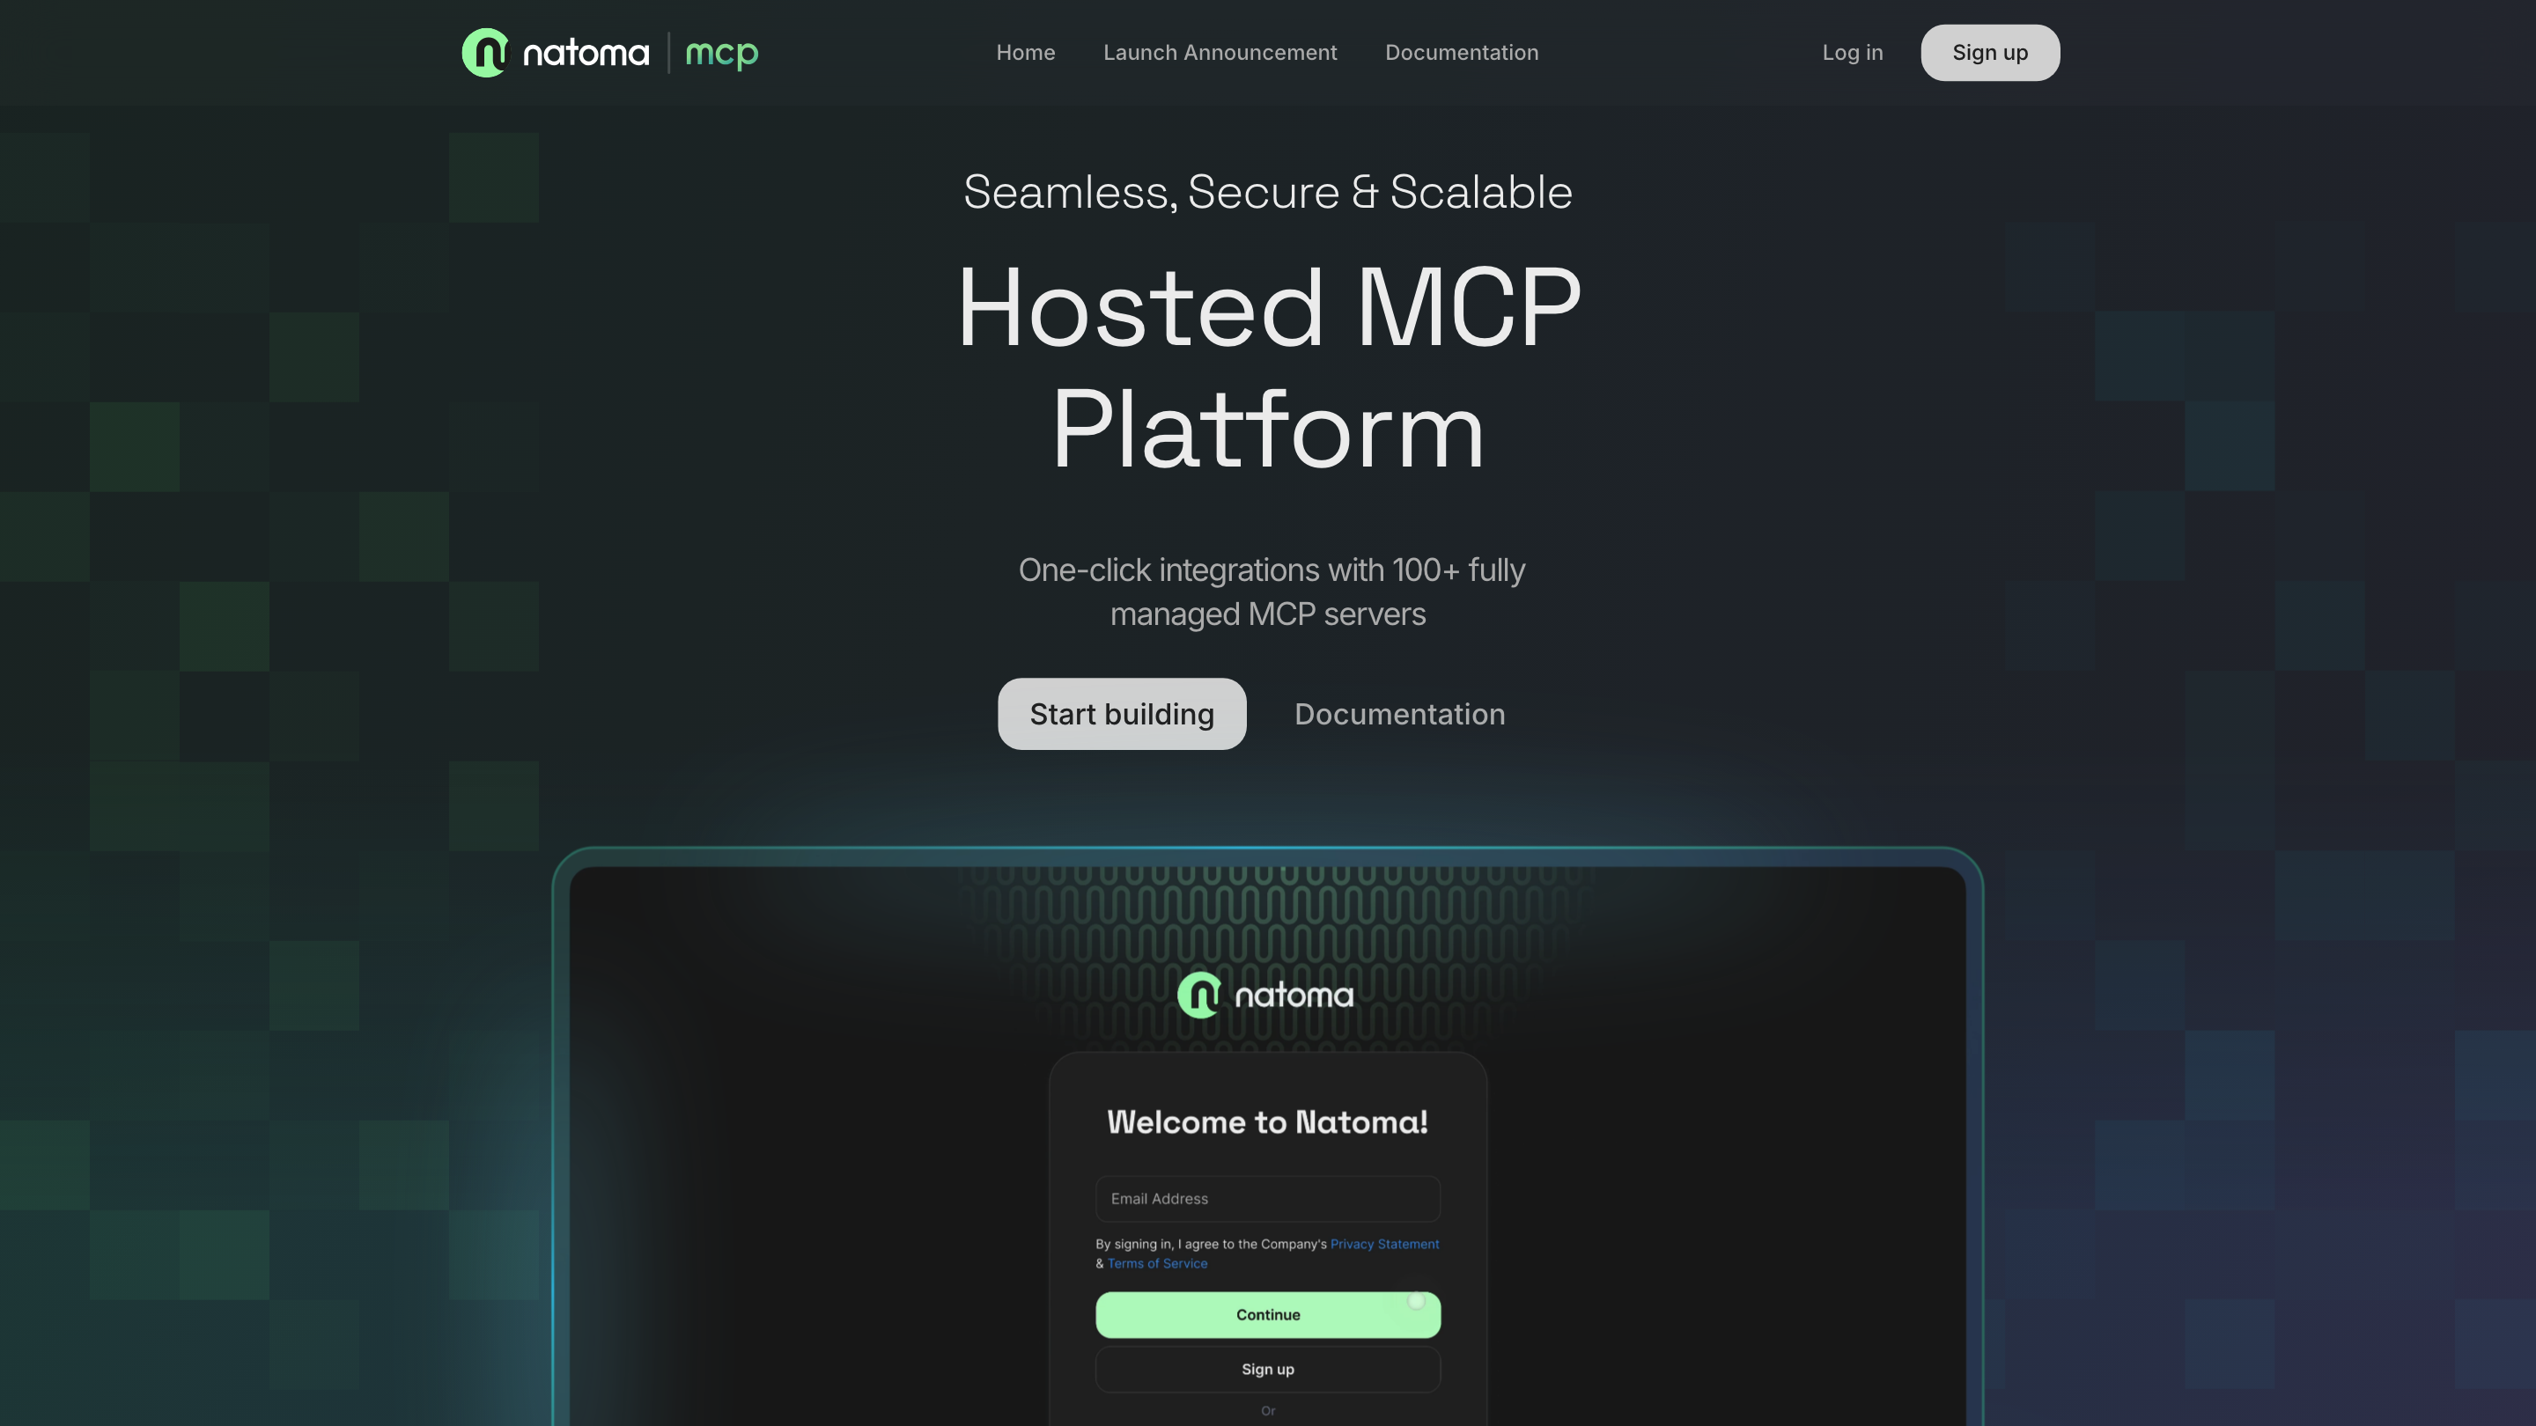Viewport: 2536px width, 1426px height.
Task: Open the Home navigation item
Action: (1026, 52)
